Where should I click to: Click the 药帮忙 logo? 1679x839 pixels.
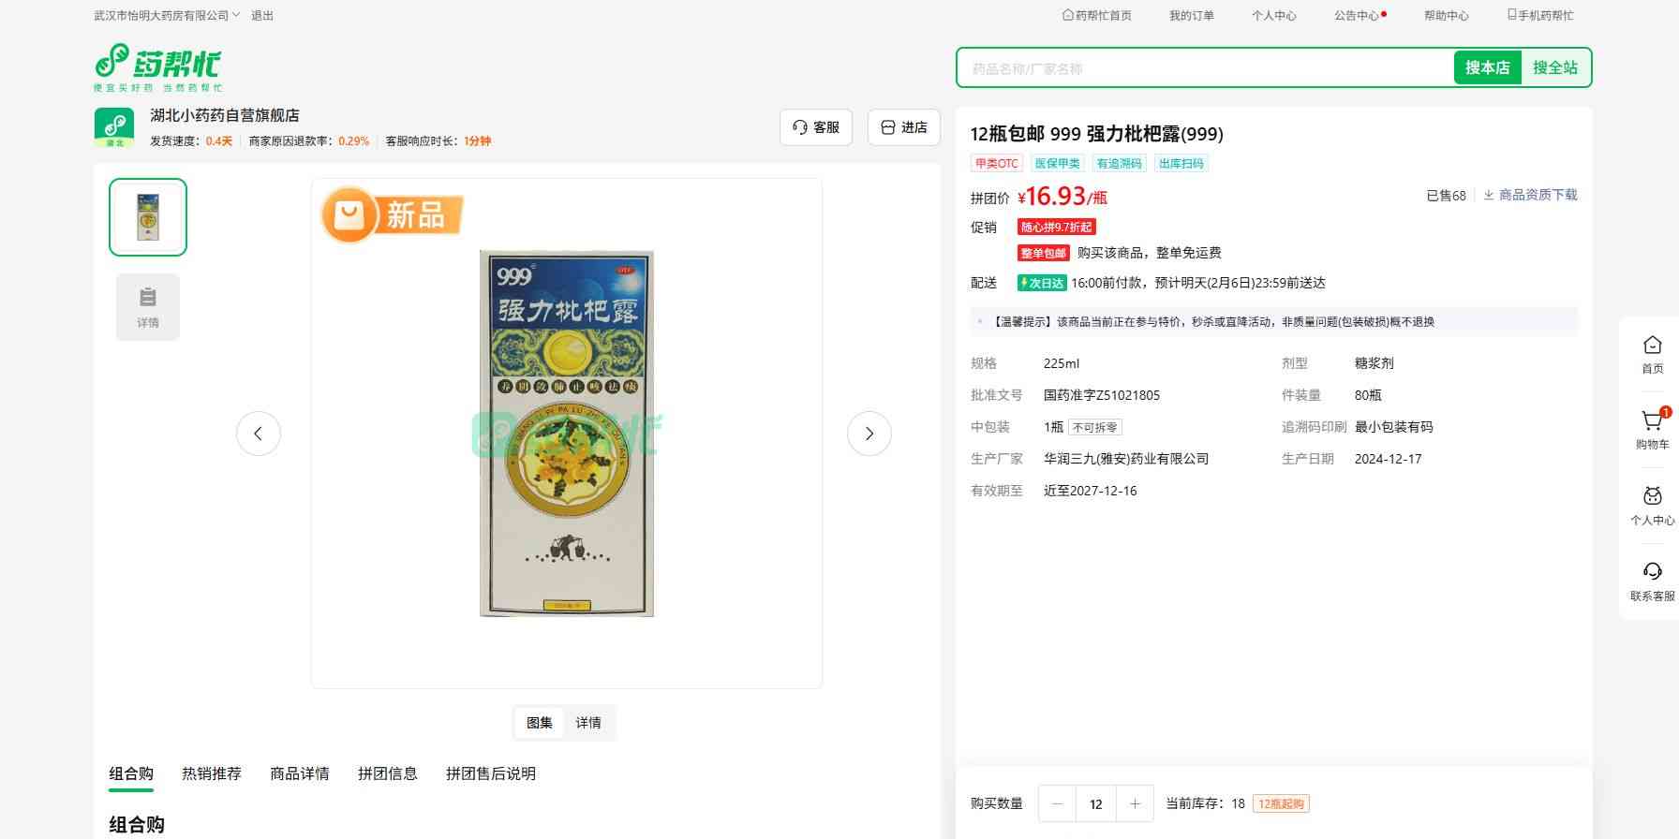157,67
